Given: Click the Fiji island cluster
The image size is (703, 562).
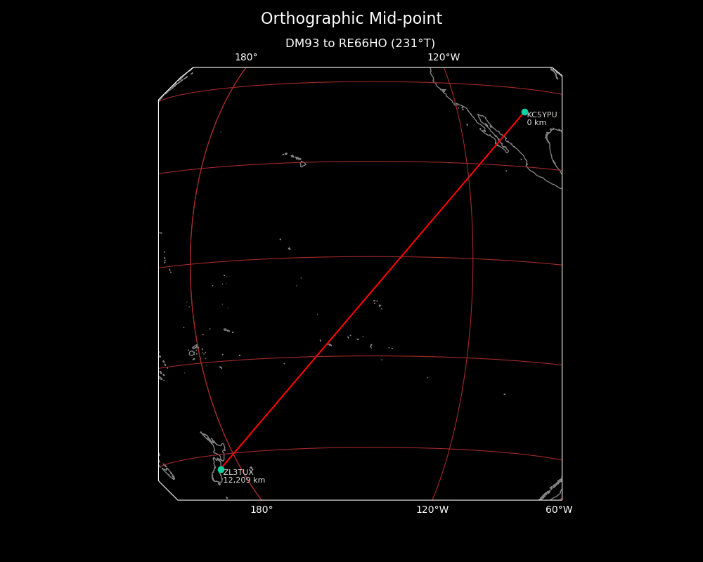Looking at the screenshot, I should coord(192,353).
